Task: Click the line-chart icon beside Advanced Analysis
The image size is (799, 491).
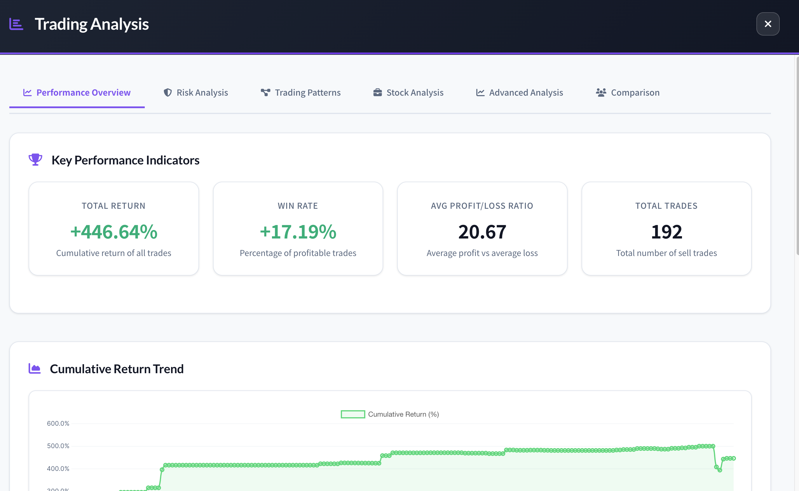Action: tap(480, 92)
